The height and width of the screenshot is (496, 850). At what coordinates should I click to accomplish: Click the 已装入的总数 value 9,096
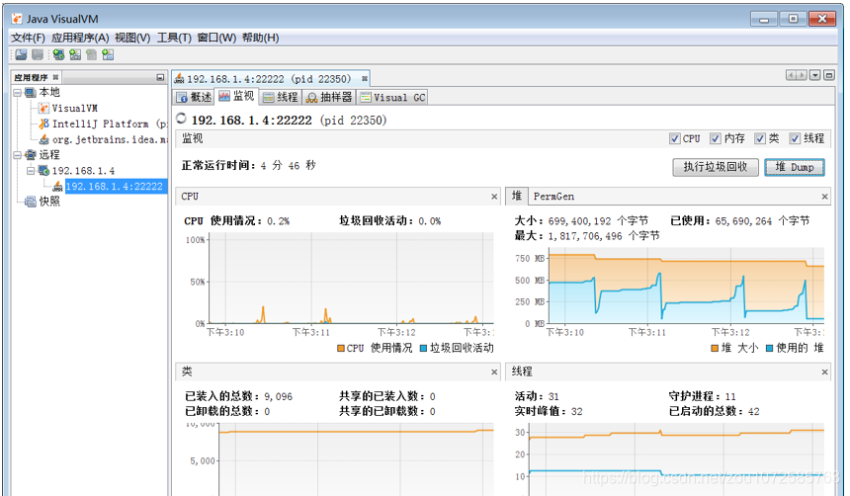click(278, 397)
